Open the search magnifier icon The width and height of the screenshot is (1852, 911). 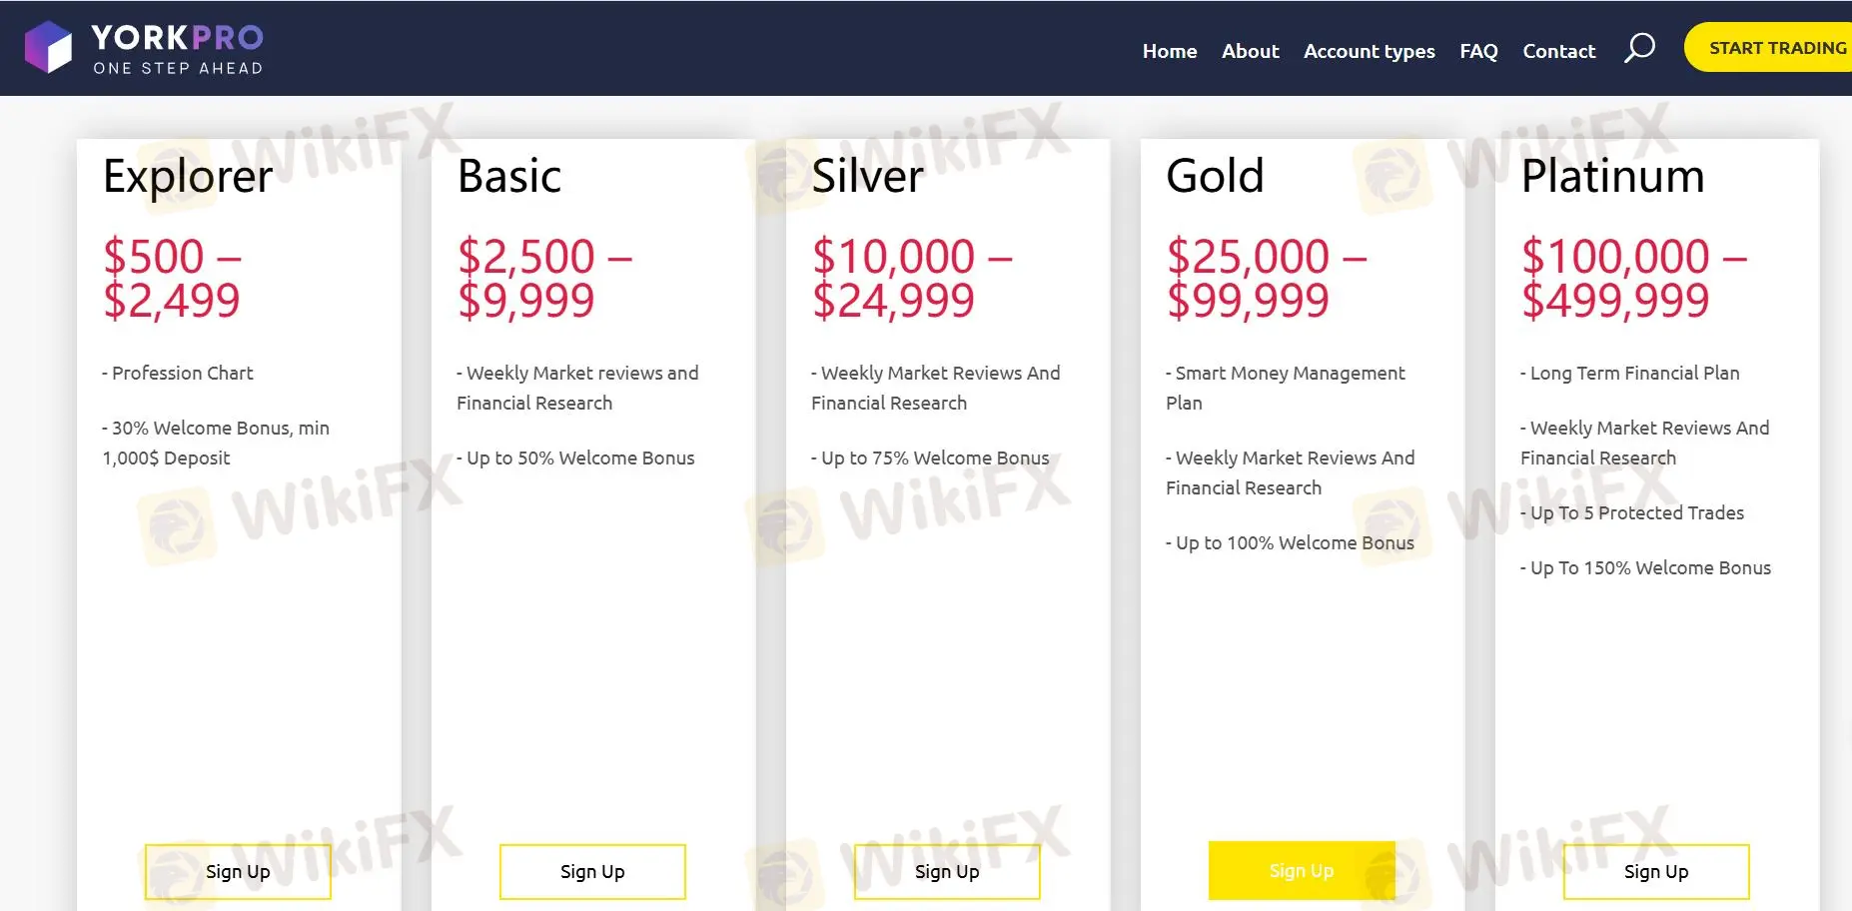(1639, 49)
